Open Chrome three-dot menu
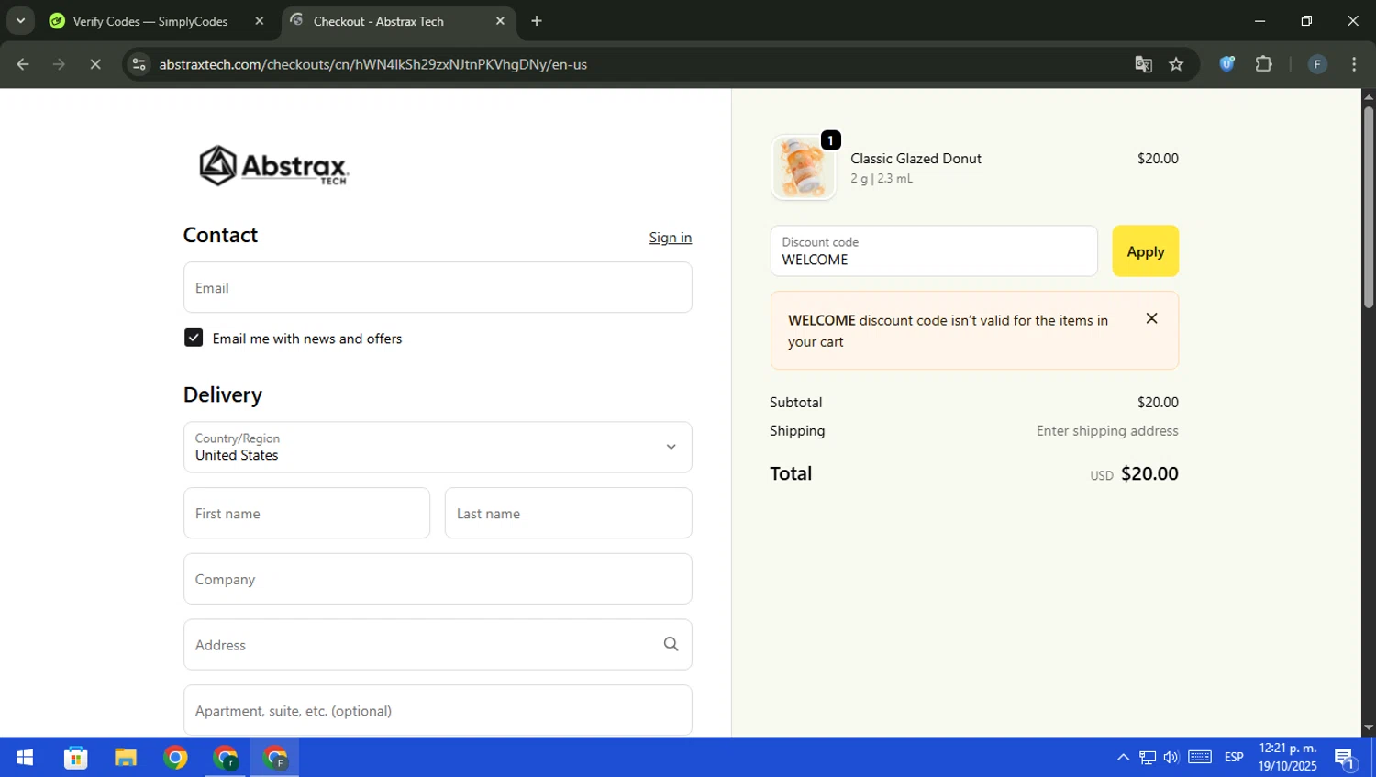 [1354, 64]
